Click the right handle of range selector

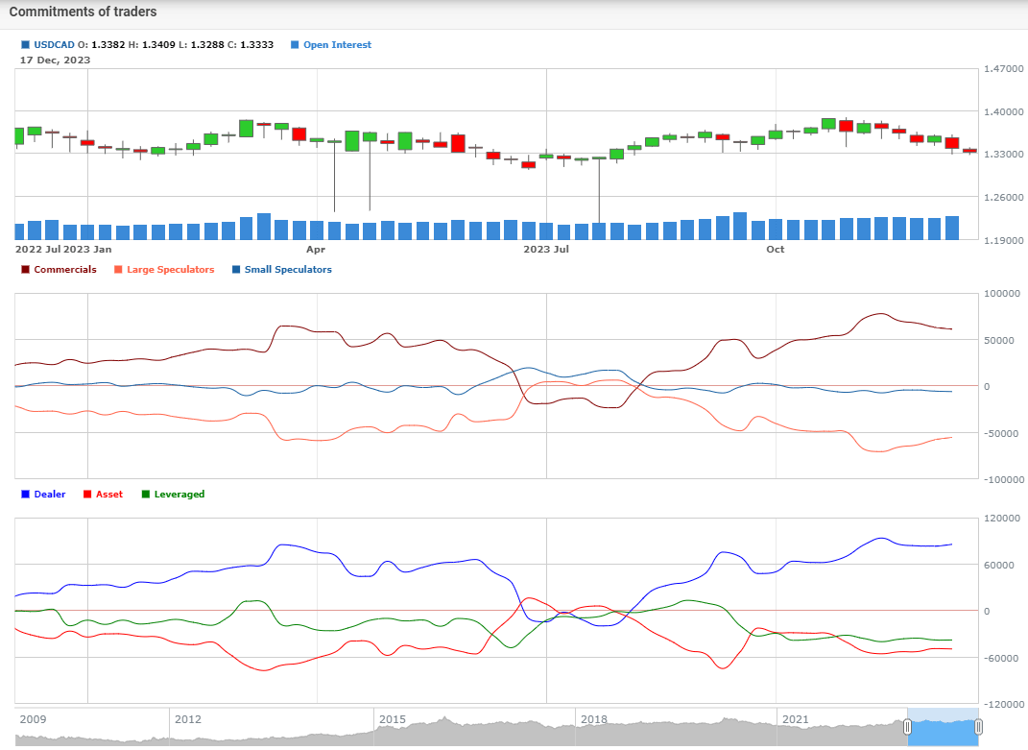tap(978, 728)
